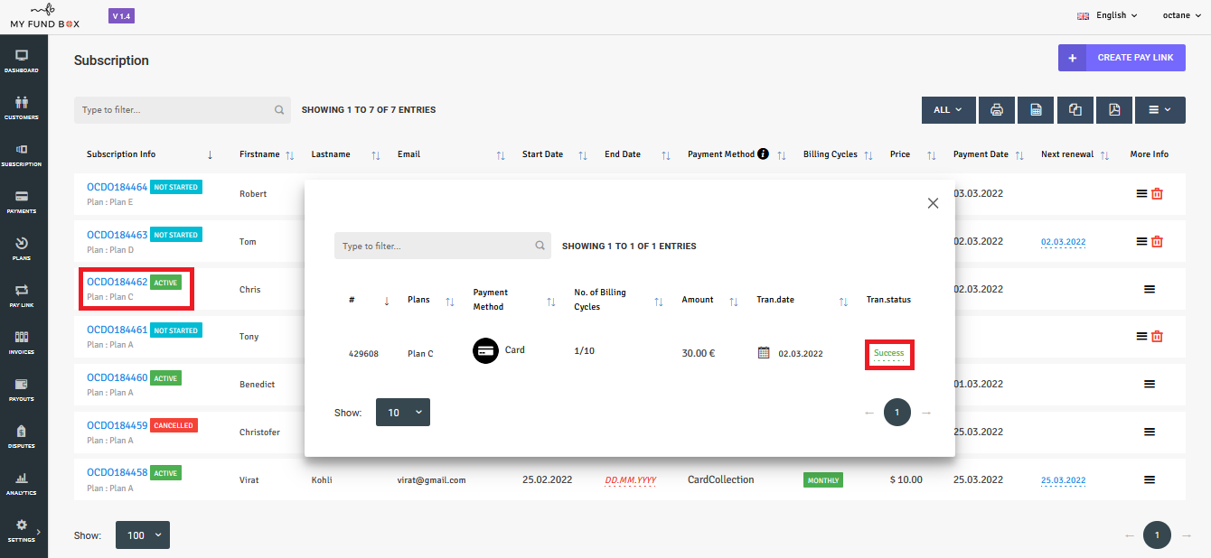Open the ALL filter dropdown

948,109
